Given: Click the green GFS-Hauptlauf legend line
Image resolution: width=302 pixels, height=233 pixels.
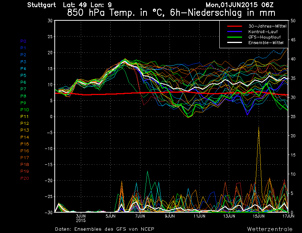Looking at the screenshot, I should click(x=234, y=37).
